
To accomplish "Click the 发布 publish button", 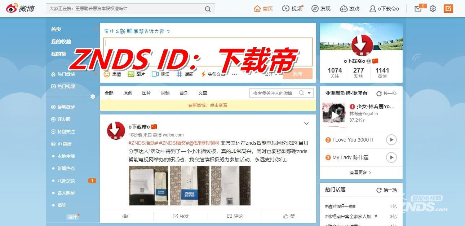I will [297, 74].
